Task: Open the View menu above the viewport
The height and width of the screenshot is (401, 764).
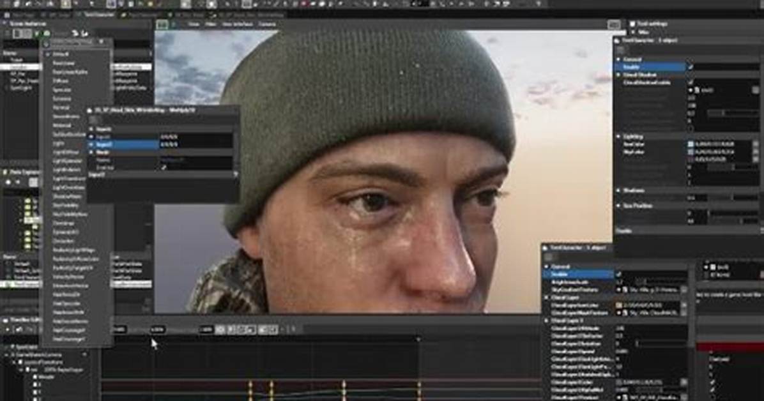Action: click(x=194, y=24)
